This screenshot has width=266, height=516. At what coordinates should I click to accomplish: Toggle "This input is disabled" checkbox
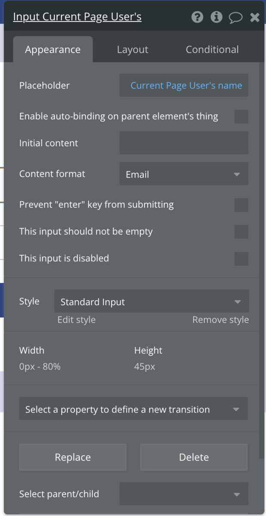(241, 259)
